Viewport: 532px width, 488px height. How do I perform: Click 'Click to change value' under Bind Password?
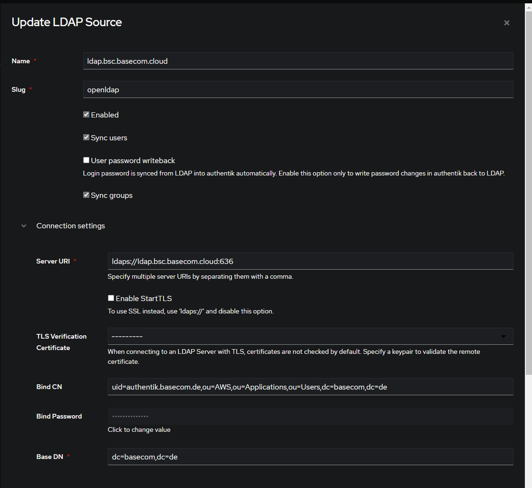[139, 429]
